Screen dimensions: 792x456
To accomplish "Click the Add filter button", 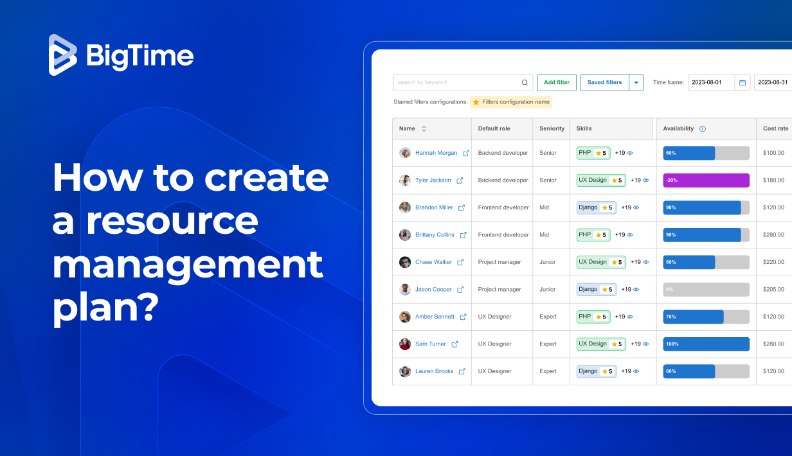I will (557, 83).
